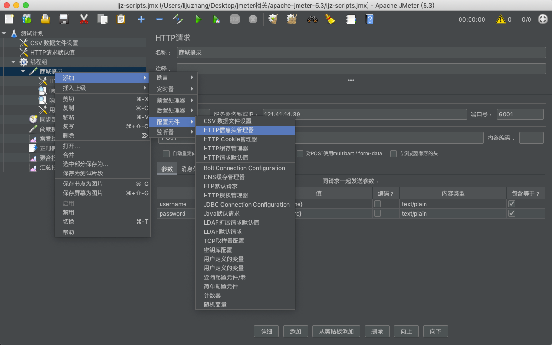Click the Paste clipboard toolbar icon
The image size is (552, 345).
[x=121, y=19]
